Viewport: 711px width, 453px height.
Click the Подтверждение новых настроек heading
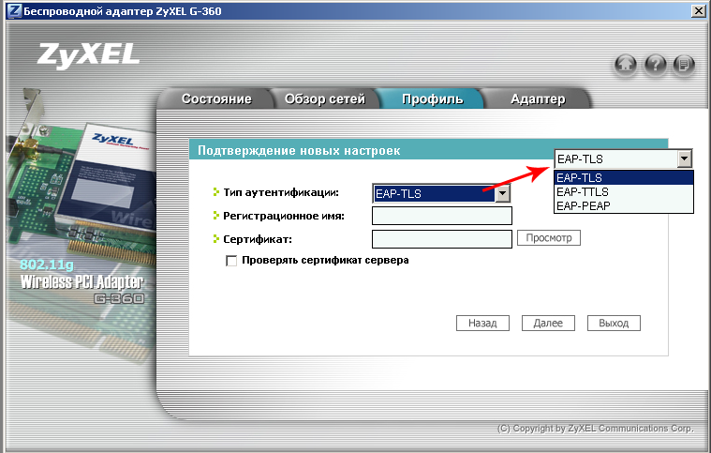pyautogui.click(x=299, y=150)
